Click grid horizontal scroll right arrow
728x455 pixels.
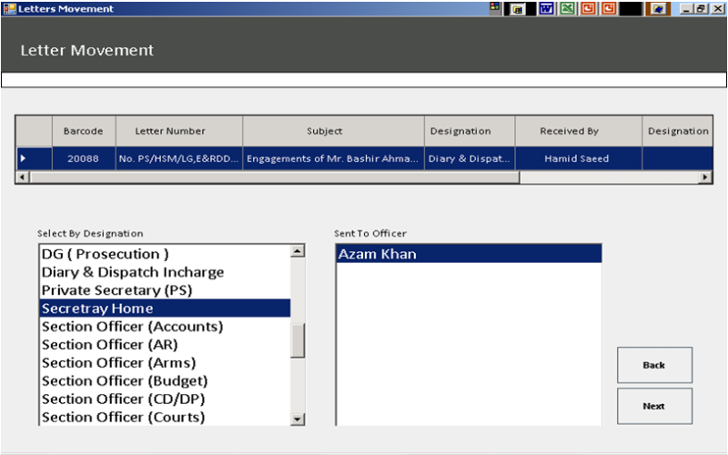(705, 177)
